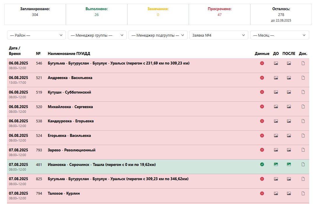Screen dimensions: 315x204
Task: Open the Менеджер подгруппы dropdown
Action: click(x=158, y=35)
